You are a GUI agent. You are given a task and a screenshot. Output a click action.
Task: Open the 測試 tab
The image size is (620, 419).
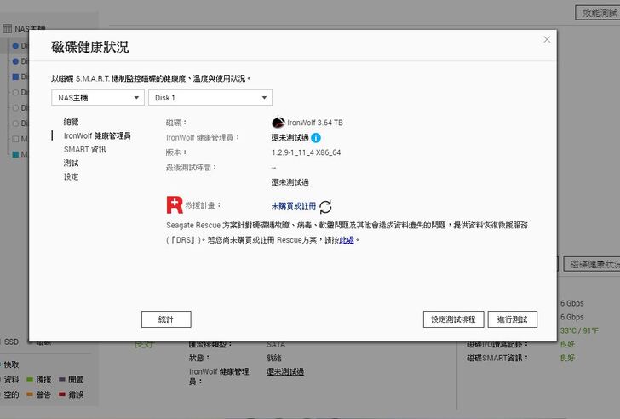pos(72,164)
